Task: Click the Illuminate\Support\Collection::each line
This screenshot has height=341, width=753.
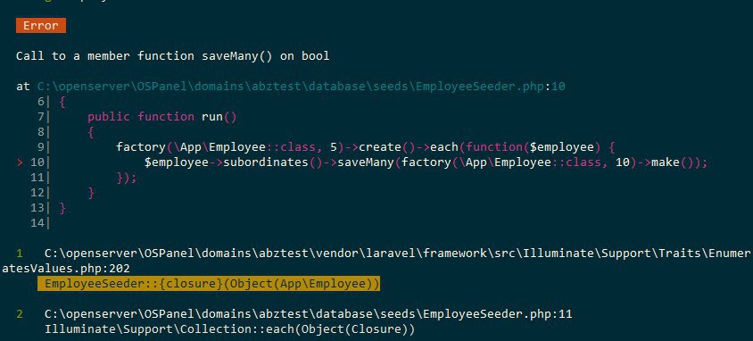Action: [229, 330]
